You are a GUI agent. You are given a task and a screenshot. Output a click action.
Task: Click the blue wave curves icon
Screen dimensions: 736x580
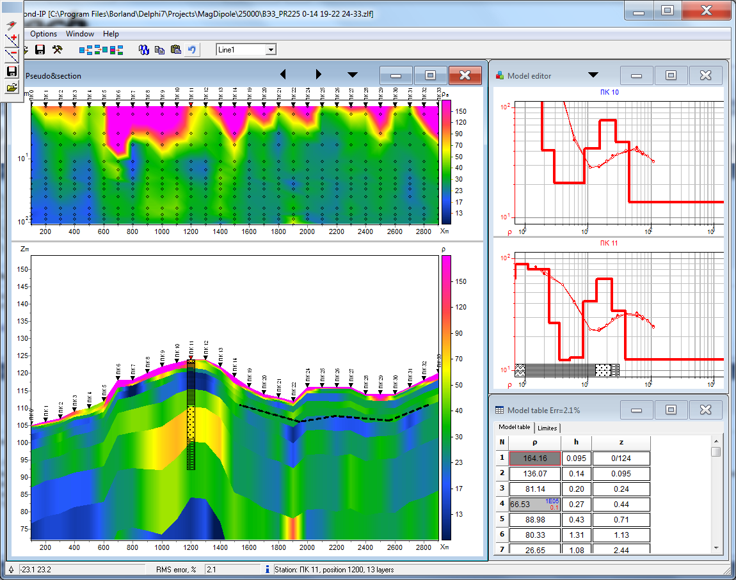pos(144,50)
